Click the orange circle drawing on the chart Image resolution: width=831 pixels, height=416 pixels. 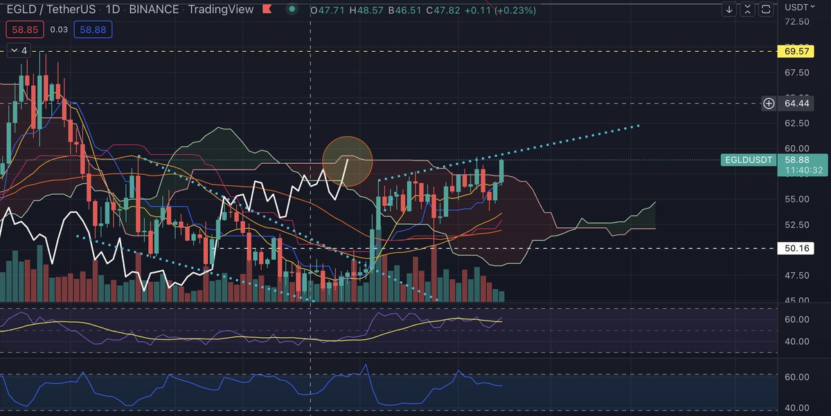[347, 161]
